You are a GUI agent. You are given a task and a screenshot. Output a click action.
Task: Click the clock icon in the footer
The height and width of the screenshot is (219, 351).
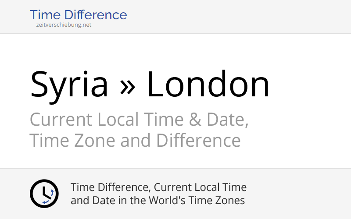click(x=44, y=194)
